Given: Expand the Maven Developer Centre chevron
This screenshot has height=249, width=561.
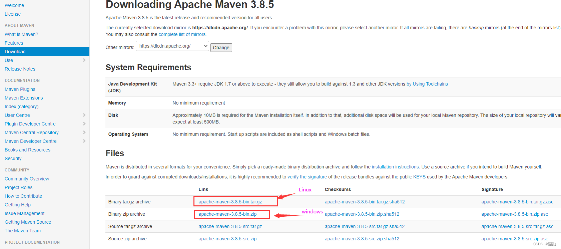Looking at the screenshot, I should pos(84,141).
